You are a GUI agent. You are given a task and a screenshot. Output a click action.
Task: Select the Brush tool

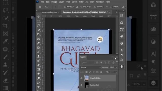38,52
